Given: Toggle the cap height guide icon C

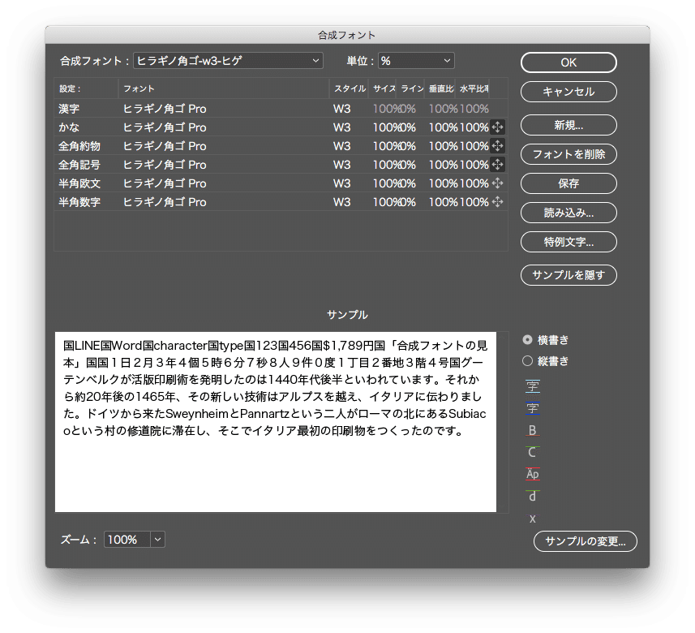Looking at the screenshot, I should [x=532, y=452].
